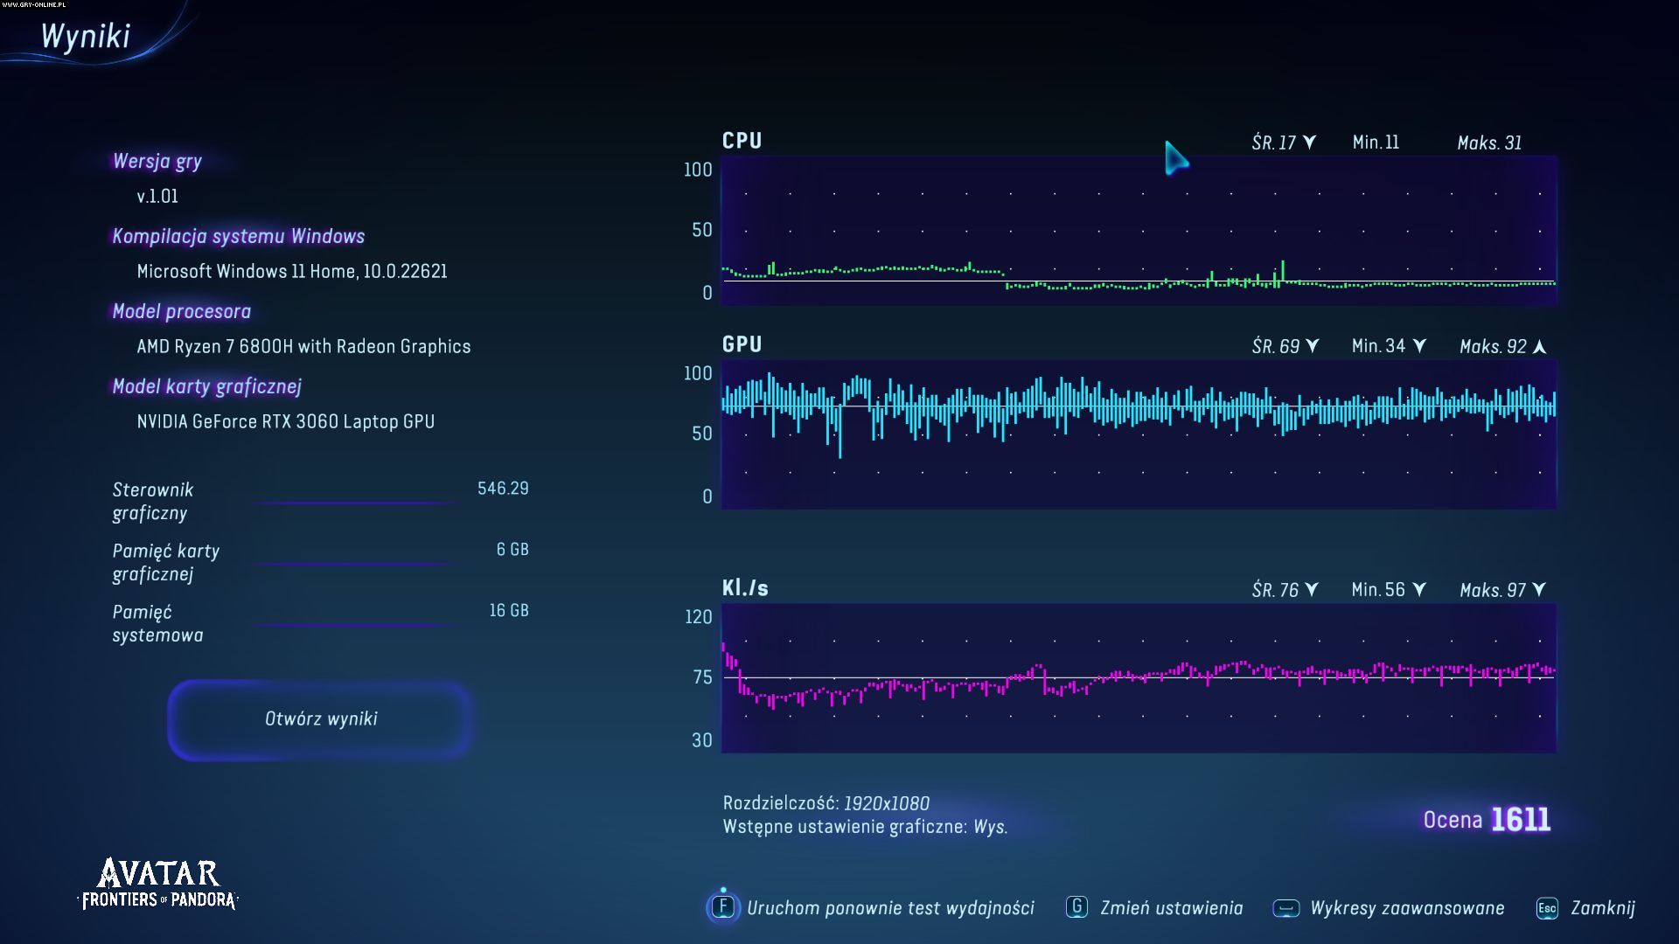Click the arrow next to GPU Min. 34

pos(1419,346)
